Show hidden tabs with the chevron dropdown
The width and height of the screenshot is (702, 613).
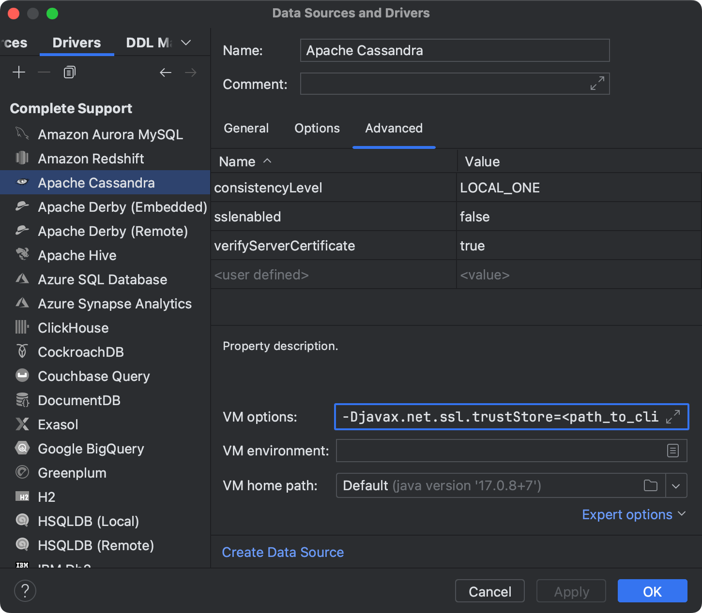(x=186, y=43)
